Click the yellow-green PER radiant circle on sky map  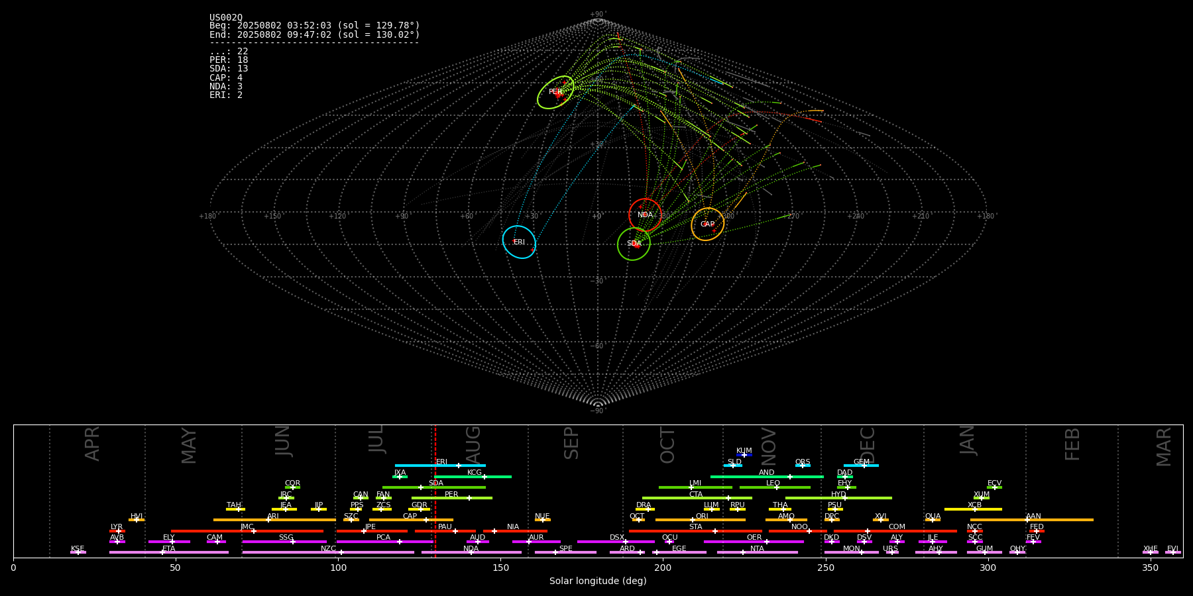click(x=555, y=92)
